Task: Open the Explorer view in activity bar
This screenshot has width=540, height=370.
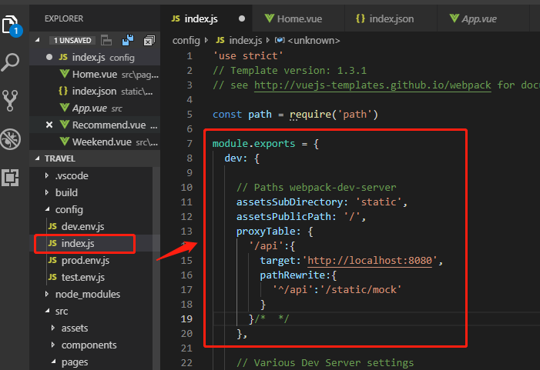Action: coord(10,25)
